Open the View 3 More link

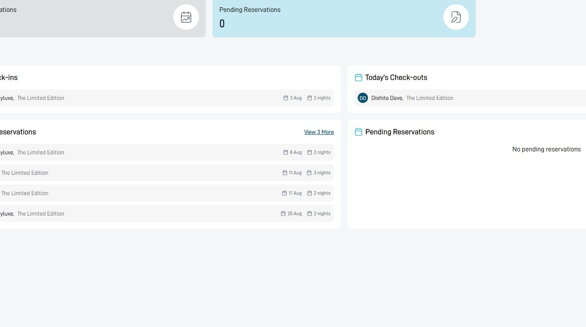point(319,132)
